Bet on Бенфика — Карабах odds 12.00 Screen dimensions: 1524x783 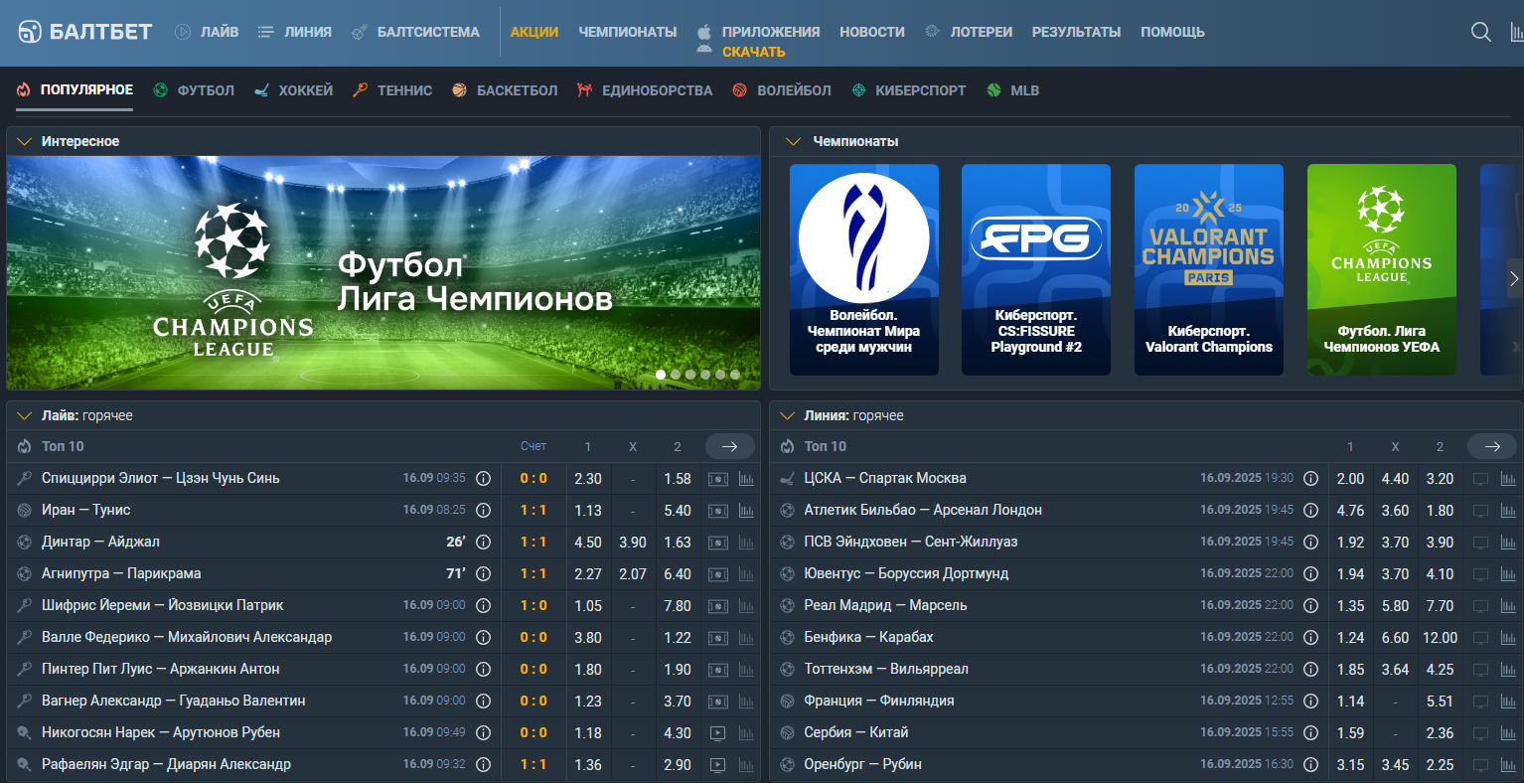pos(1440,638)
